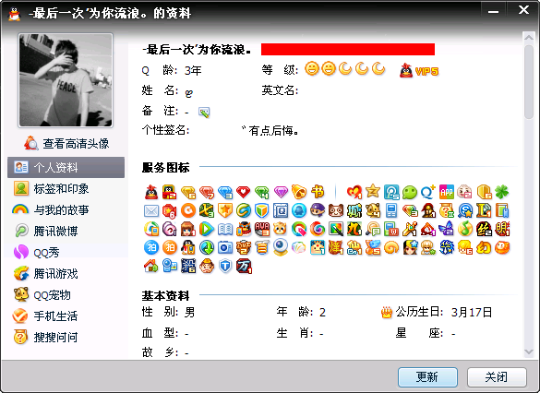Screen dimensions: 540x393
Task: Click the birthday cake icon beside 公历生日
Action: (x=387, y=313)
